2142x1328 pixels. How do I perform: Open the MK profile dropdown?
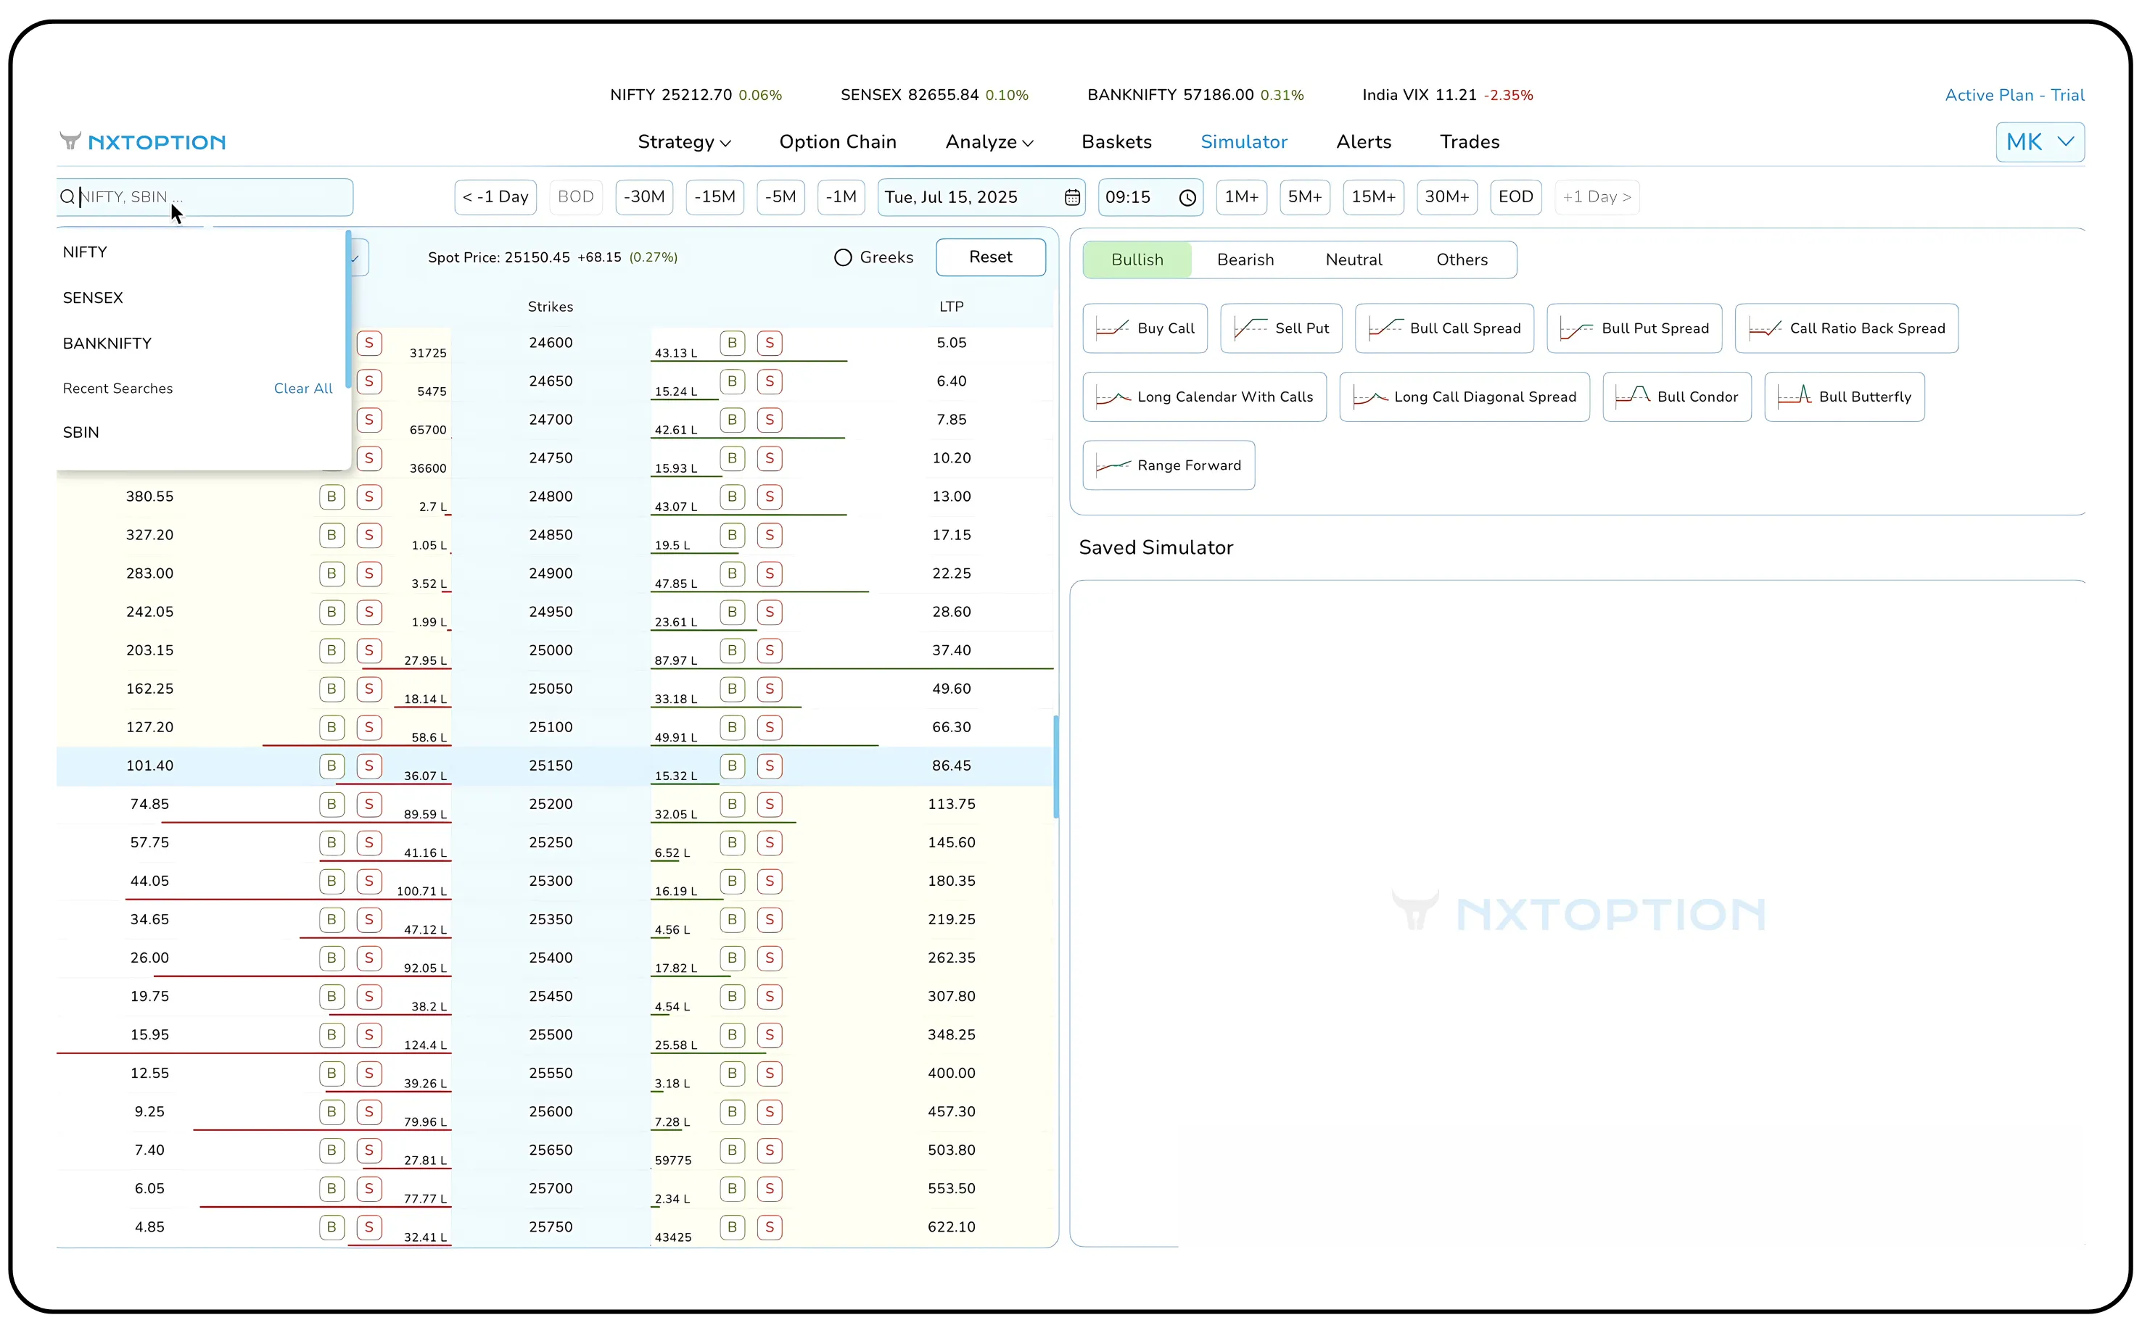(x=2039, y=141)
